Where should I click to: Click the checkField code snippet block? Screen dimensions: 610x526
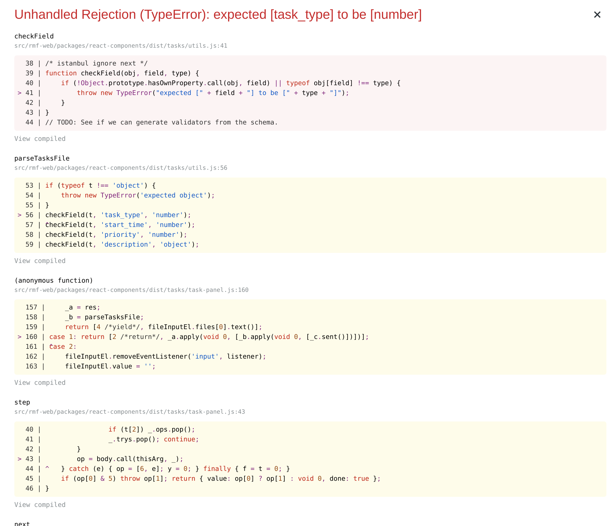[x=305, y=92]
